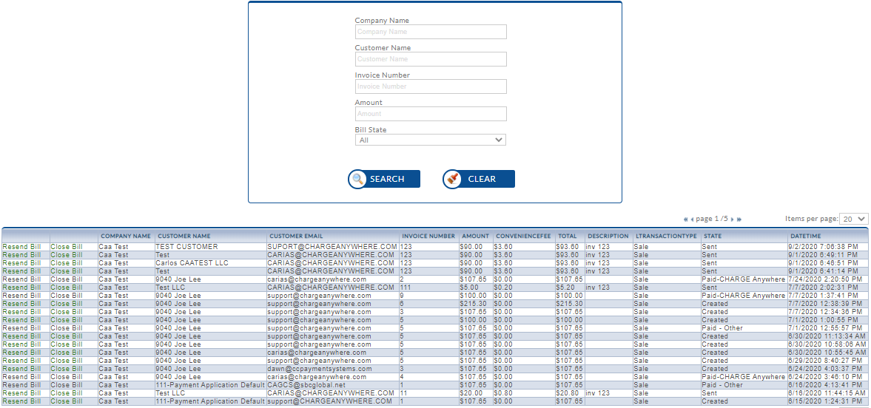871x408 pixels.
Task: Close Bill for Carlos CAATEST LLC row
Action: (66, 263)
